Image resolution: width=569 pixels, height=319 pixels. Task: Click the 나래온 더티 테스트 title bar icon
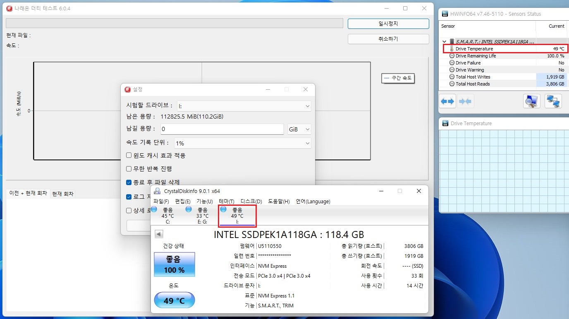[x=9, y=8]
